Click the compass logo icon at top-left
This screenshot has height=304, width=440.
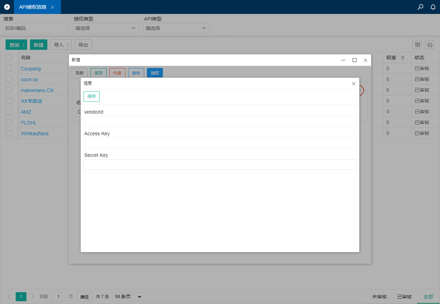pos(7,7)
